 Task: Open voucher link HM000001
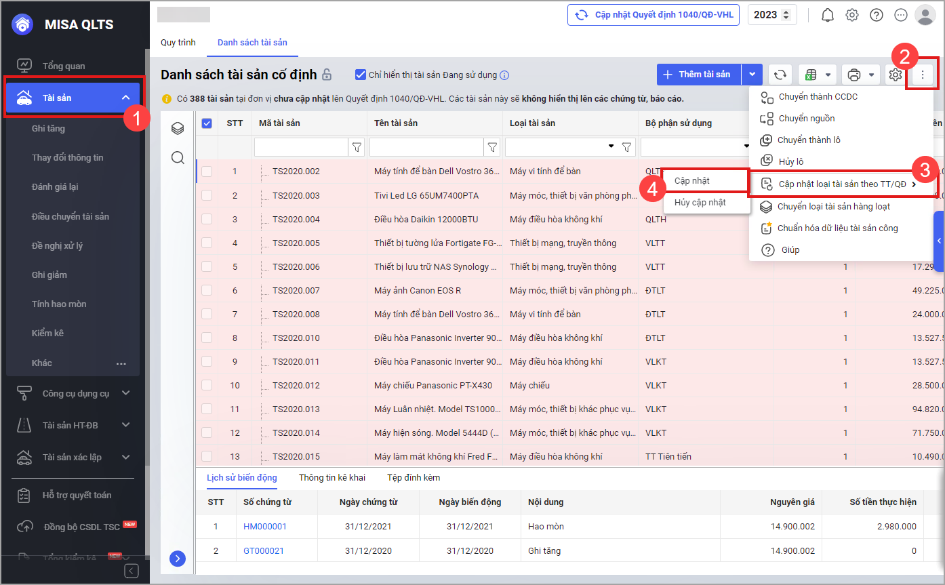point(265,527)
